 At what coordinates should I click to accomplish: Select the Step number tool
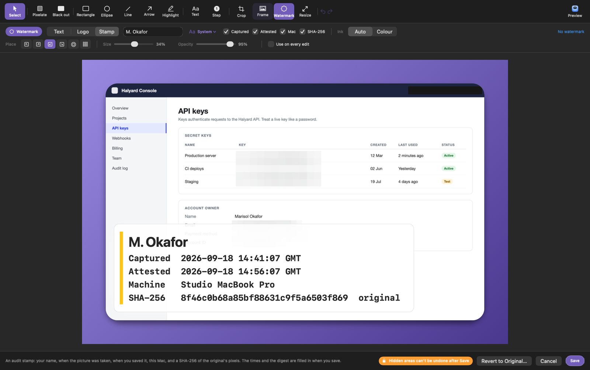click(216, 11)
